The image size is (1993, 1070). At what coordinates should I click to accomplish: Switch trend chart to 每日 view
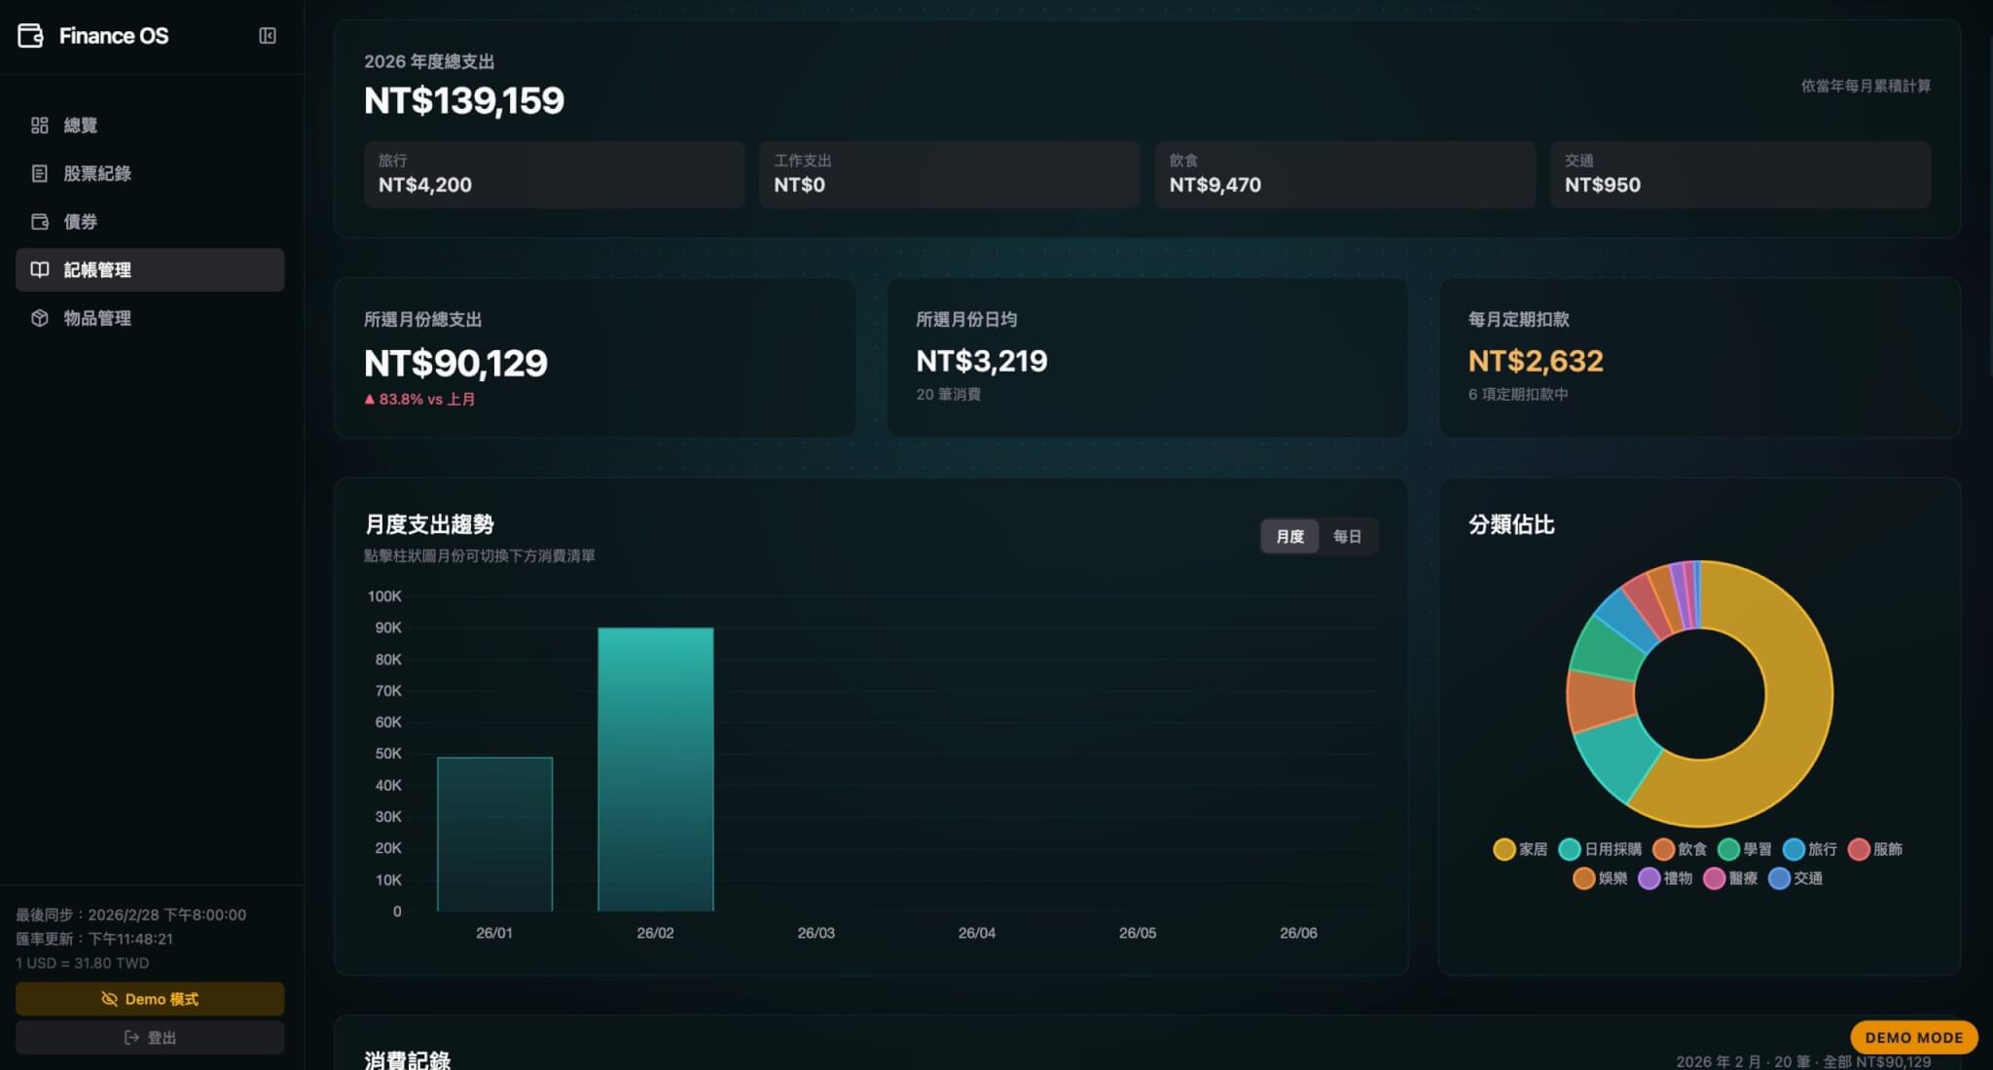(1347, 536)
